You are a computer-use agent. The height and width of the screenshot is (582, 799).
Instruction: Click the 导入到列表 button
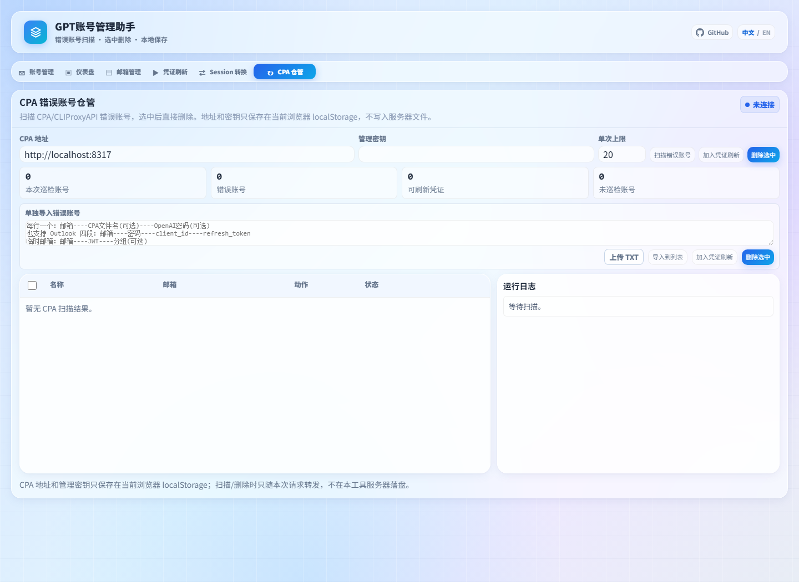coord(668,257)
